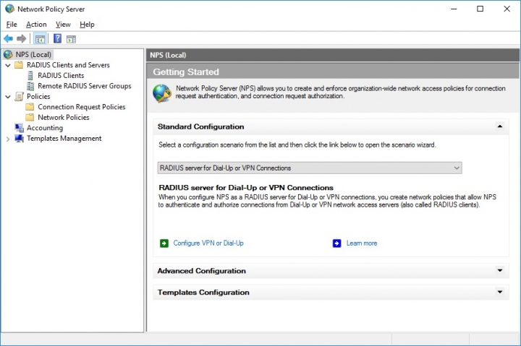This screenshot has width=521, height=346.
Task: Collapse the RADIUS Clients and Servers node
Action: [x=8, y=65]
